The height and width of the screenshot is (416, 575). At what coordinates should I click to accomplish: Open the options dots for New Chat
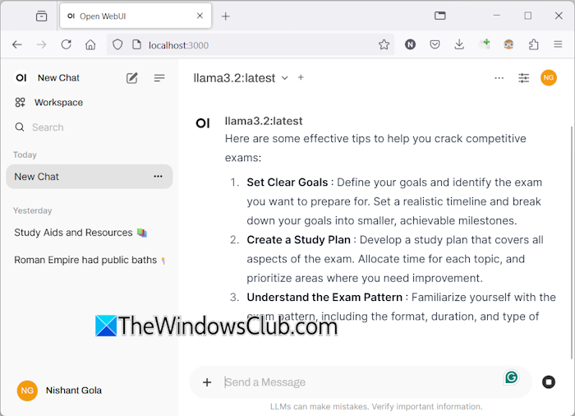pyautogui.click(x=158, y=176)
